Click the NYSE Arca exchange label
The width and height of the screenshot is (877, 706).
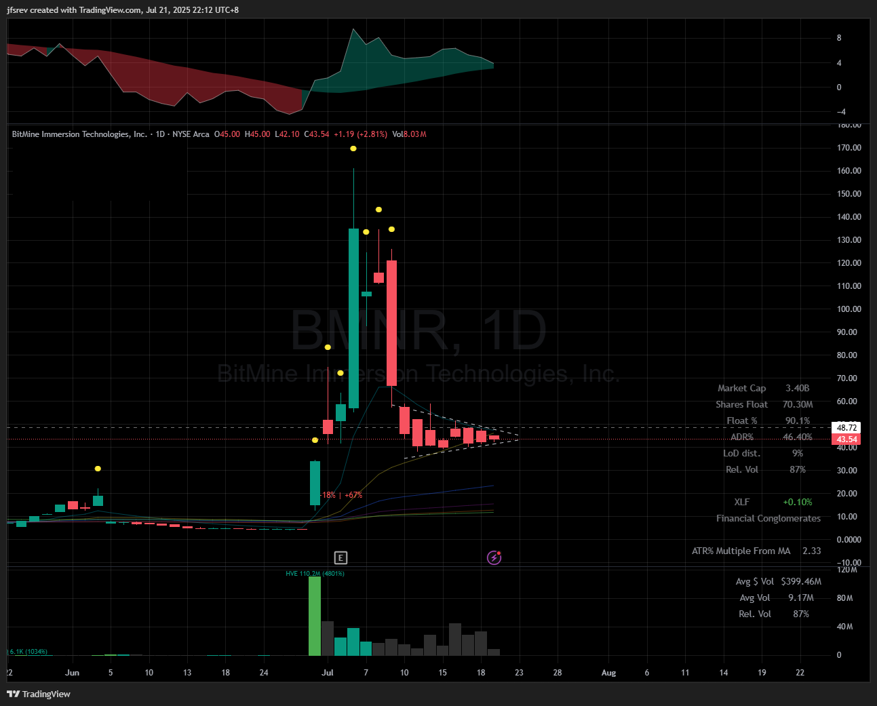(191, 134)
